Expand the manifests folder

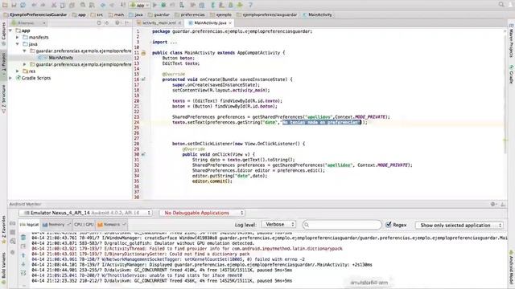click(18, 38)
